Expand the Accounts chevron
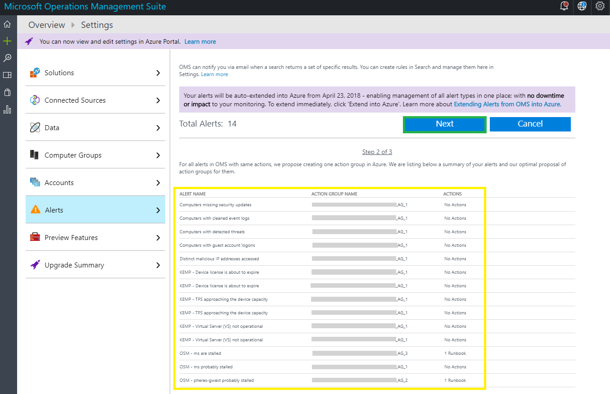This screenshot has height=394, width=610. tap(158, 182)
